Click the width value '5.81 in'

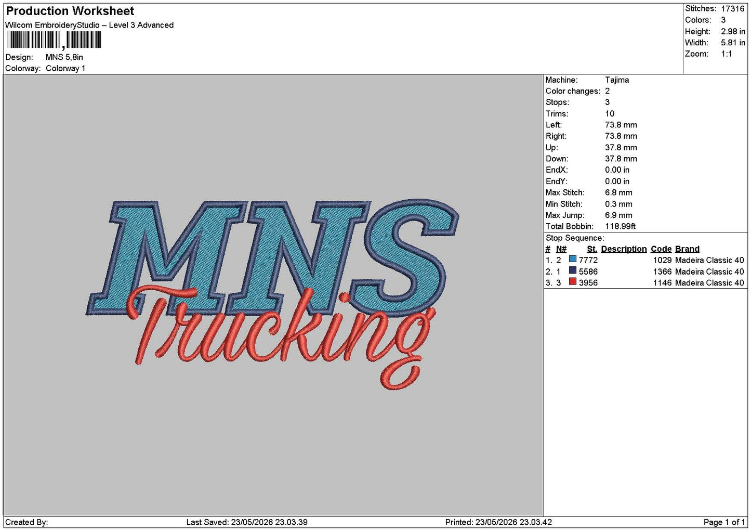point(733,43)
